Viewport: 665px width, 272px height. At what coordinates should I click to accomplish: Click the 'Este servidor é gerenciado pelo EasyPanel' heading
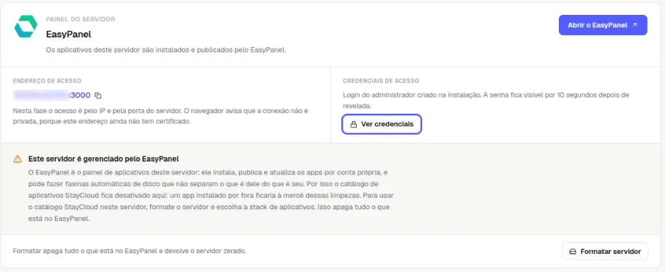point(104,159)
